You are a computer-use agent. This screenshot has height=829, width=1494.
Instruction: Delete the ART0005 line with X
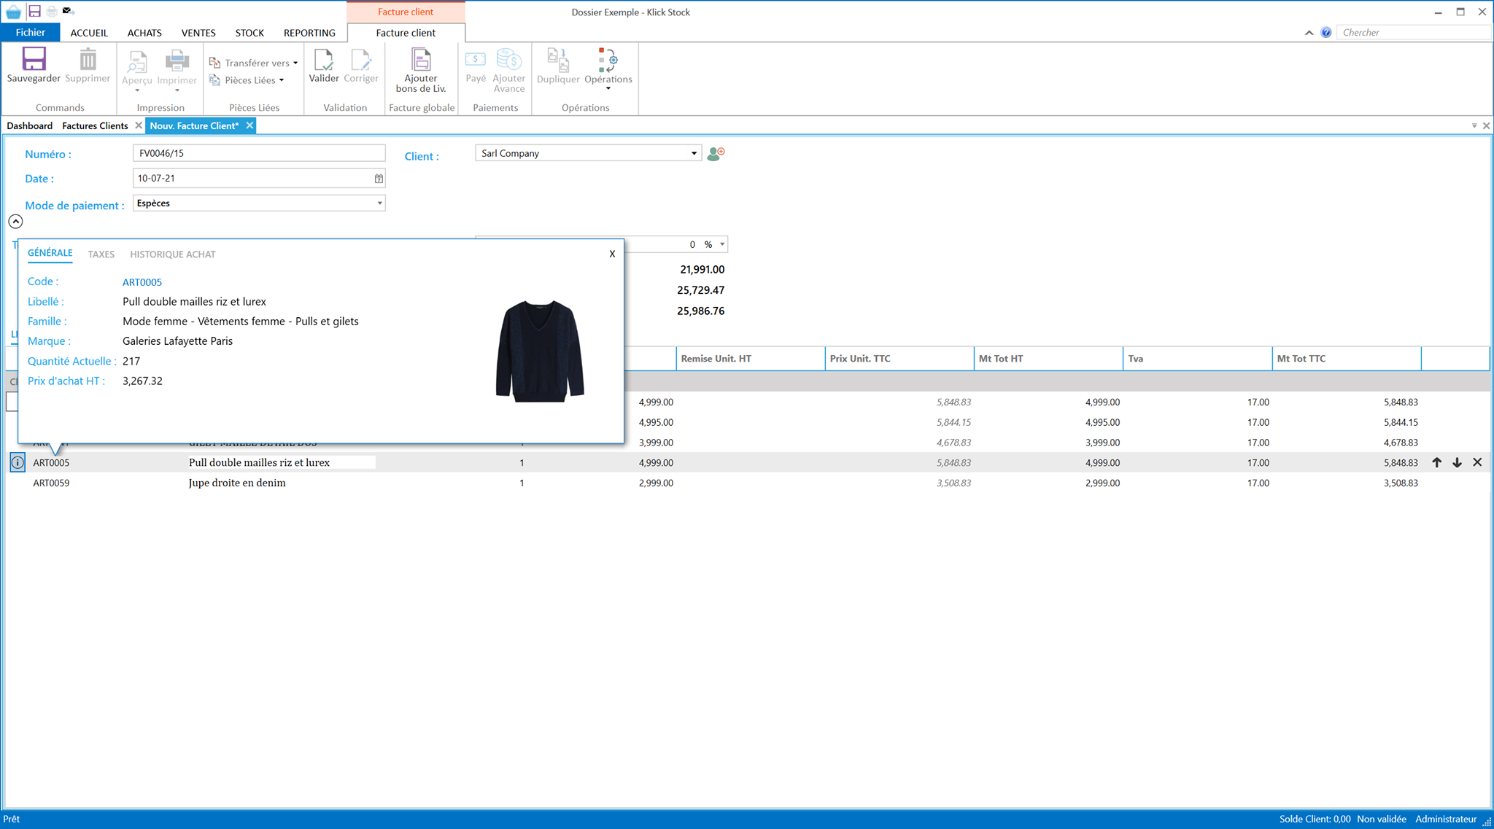point(1477,462)
